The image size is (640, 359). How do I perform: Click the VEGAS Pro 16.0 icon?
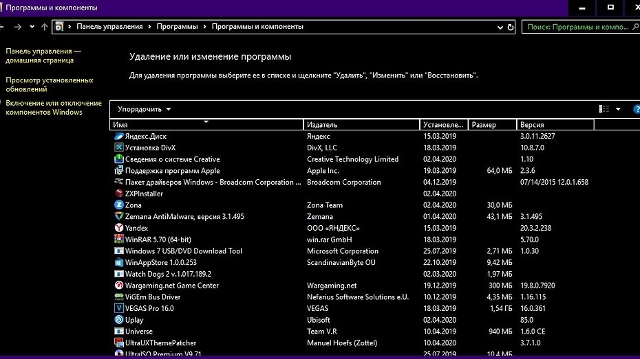coord(118,308)
